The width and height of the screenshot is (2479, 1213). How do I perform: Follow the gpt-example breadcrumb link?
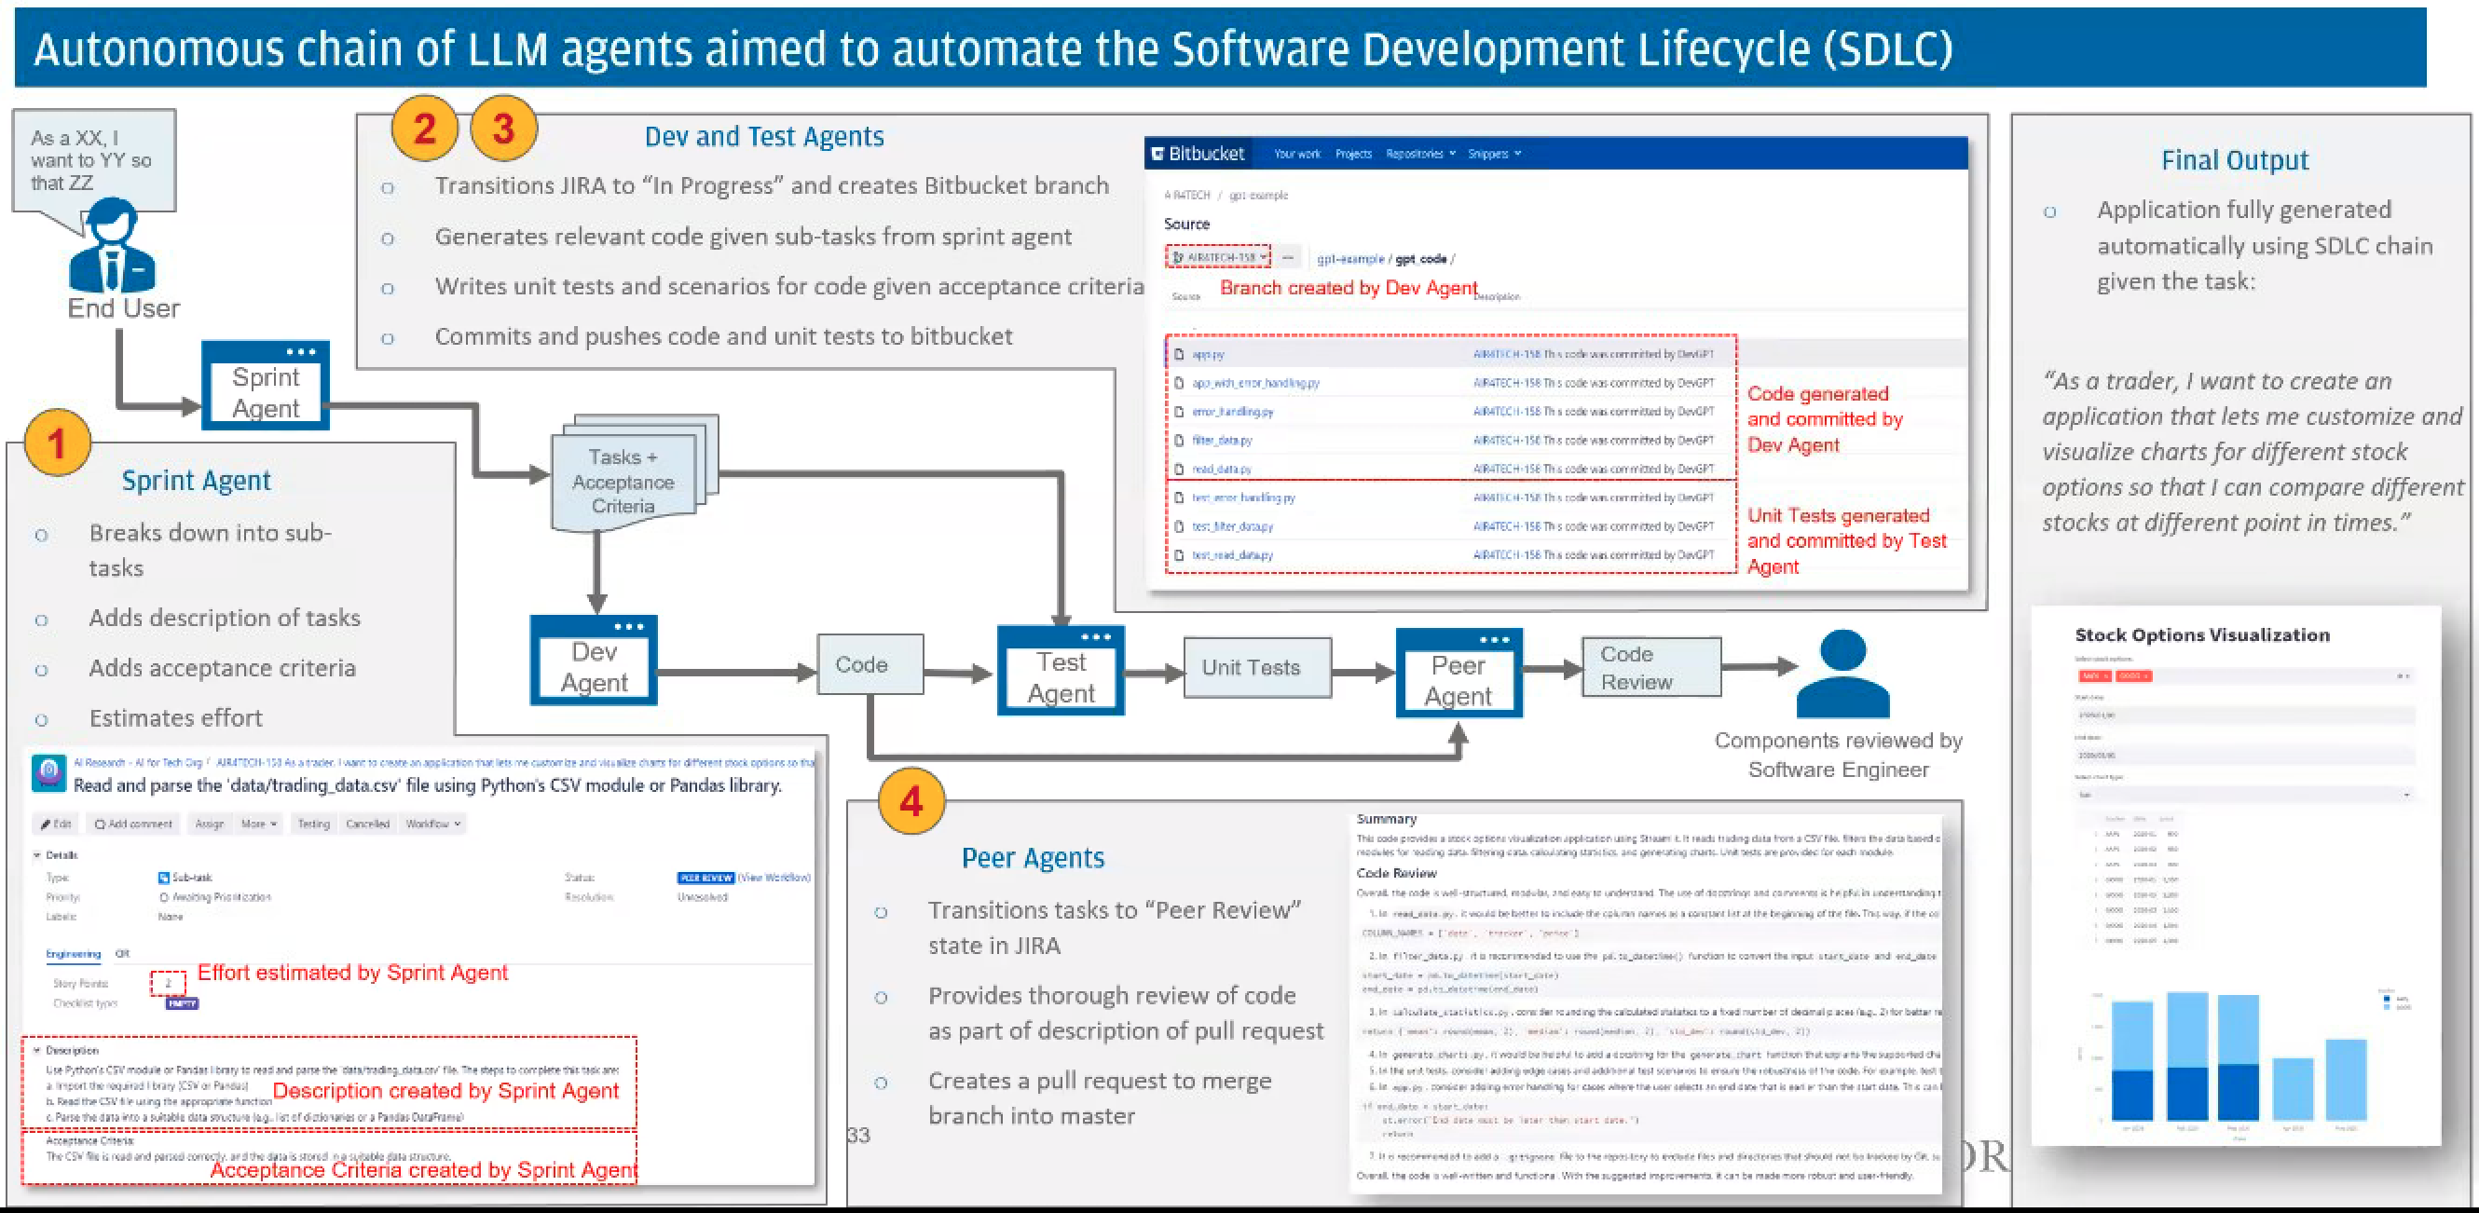(x=1350, y=259)
